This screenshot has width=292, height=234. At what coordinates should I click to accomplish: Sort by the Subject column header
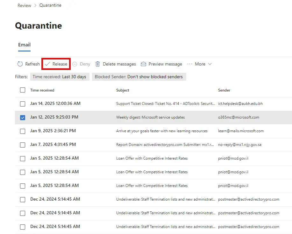123,90
